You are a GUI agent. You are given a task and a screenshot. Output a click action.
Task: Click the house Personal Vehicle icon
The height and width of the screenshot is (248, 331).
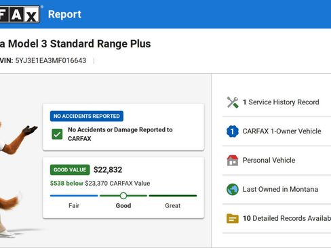click(x=233, y=161)
